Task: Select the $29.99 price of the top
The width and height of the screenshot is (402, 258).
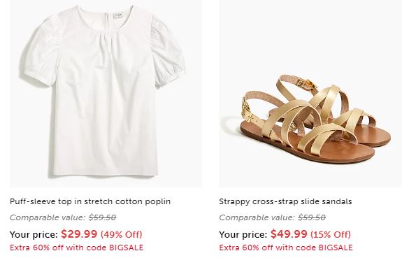Action: [x=79, y=234]
